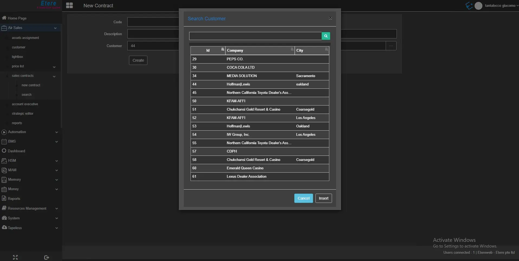Open the Home Page menu item

point(17,18)
